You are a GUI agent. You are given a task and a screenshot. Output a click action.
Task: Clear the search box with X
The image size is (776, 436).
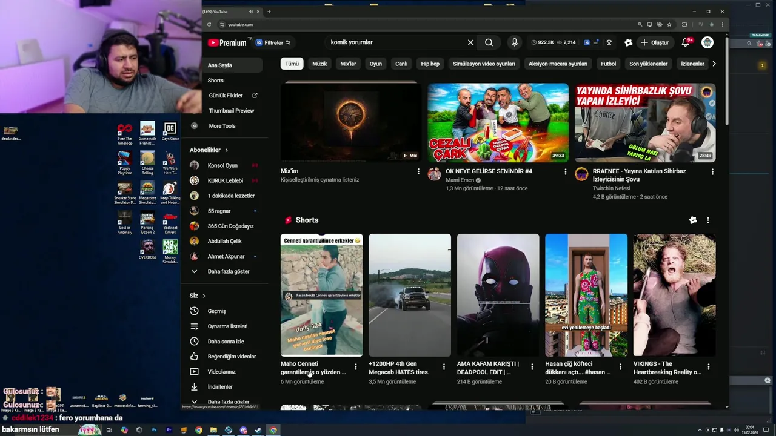470,42
